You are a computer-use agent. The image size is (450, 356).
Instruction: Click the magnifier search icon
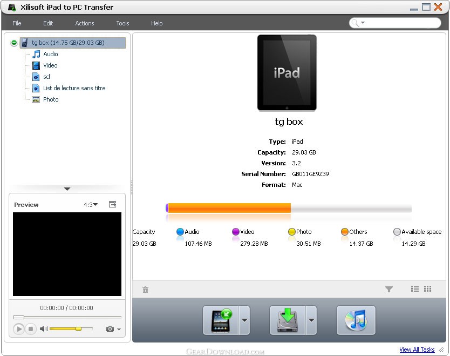click(x=355, y=23)
